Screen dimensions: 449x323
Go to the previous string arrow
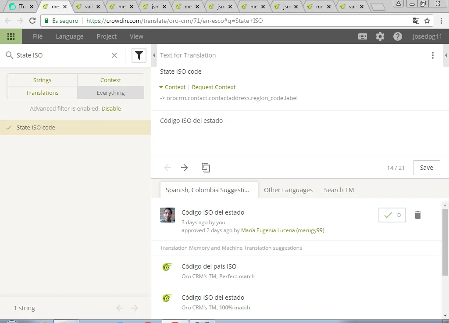point(167,168)
